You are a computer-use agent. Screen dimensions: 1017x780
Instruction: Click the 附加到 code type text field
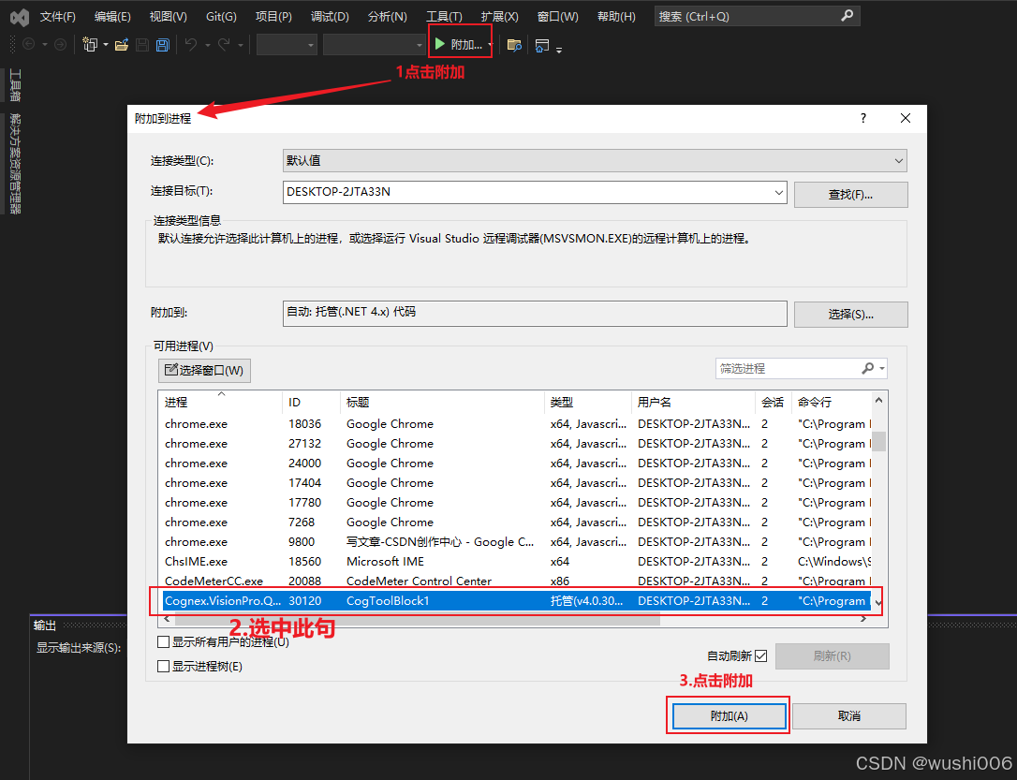coord(535,313)
